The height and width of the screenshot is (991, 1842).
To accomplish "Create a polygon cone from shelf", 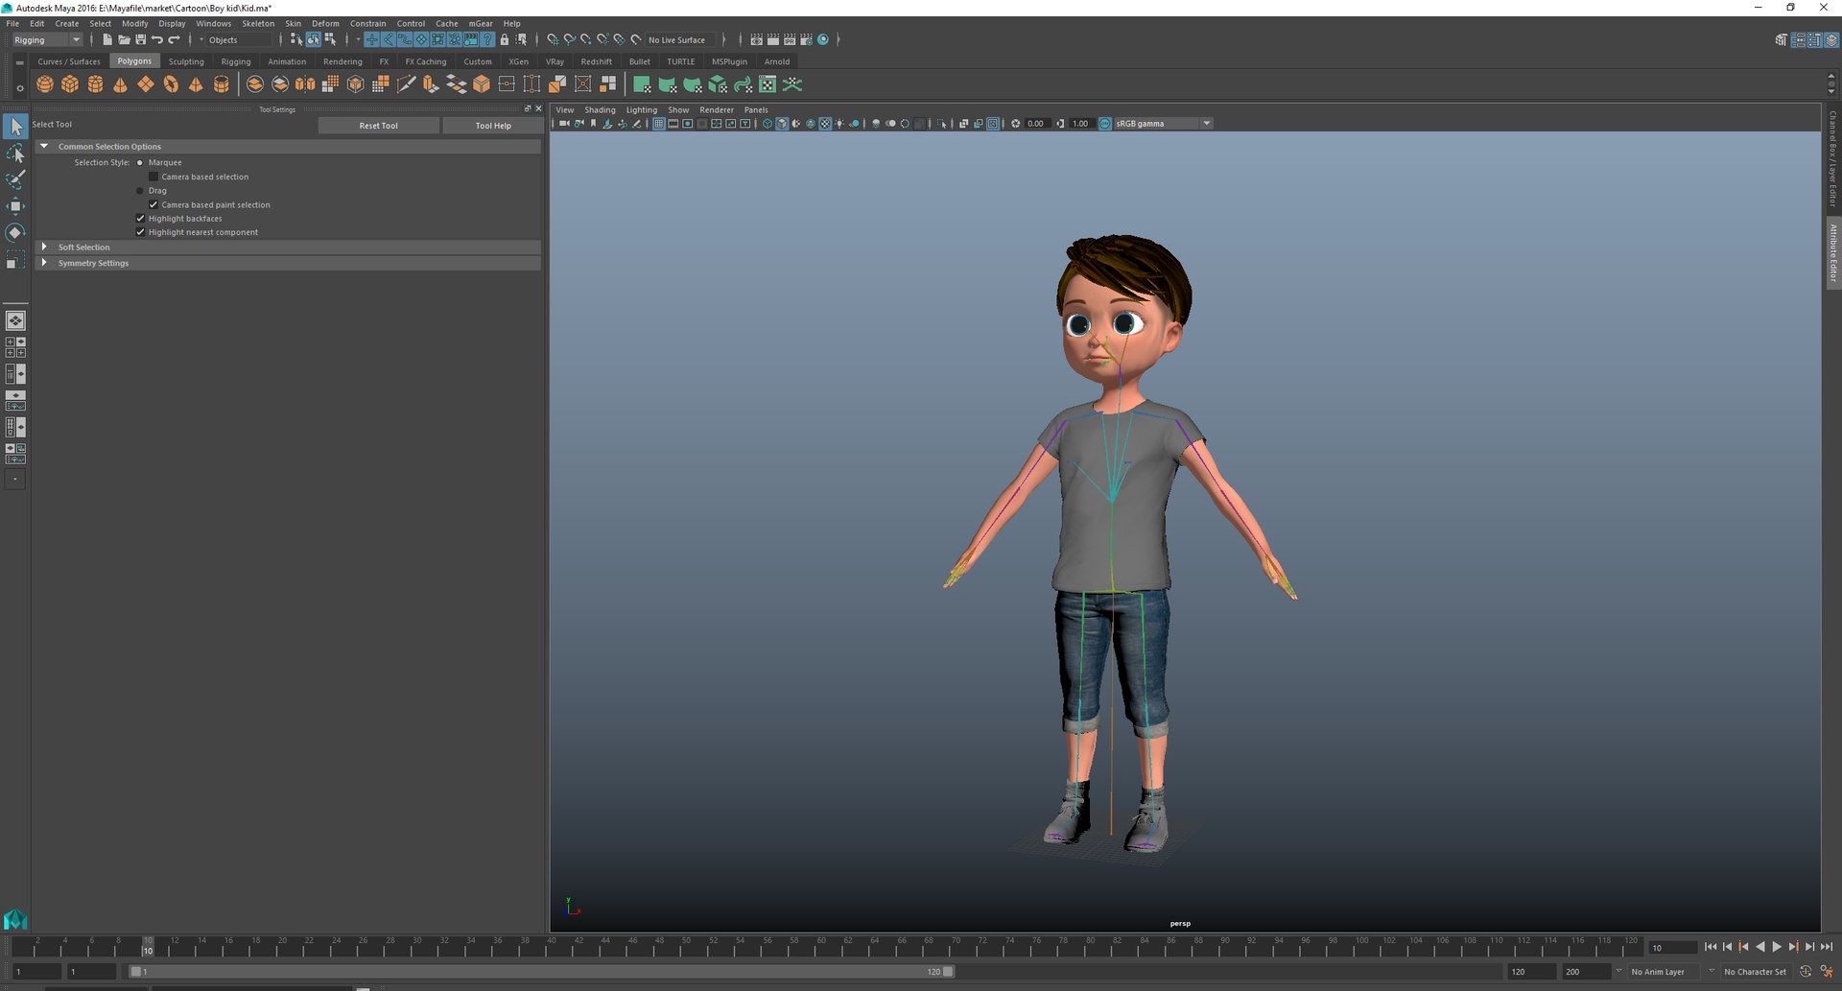I will [x=120, y=84].
